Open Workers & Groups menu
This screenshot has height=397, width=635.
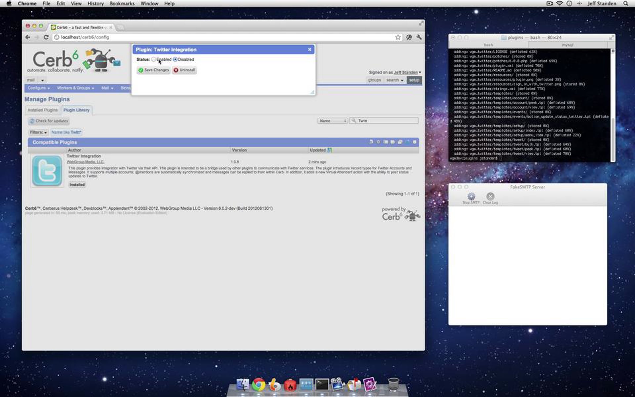[75, 88]
